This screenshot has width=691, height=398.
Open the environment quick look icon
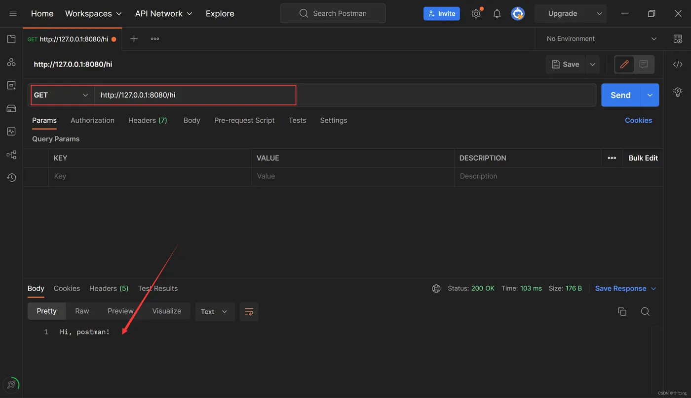coord(678,39)
